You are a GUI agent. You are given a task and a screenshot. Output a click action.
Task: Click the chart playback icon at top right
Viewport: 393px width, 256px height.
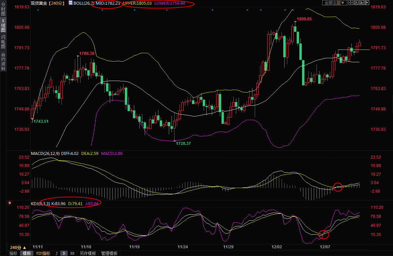click(361, 3)
